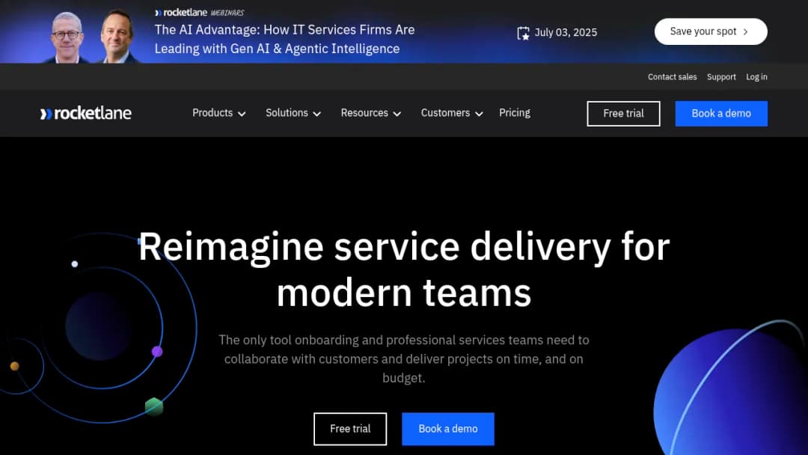Go to the Pricing page
808x455 pixels.
point(514,113)
